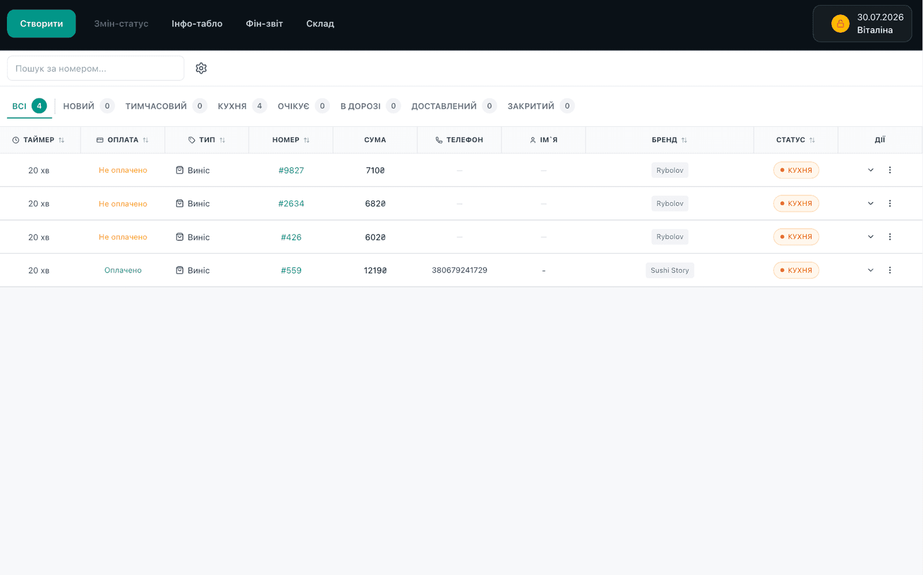Click takeaway bag icon in order #559 row

(x=179, y=270)
